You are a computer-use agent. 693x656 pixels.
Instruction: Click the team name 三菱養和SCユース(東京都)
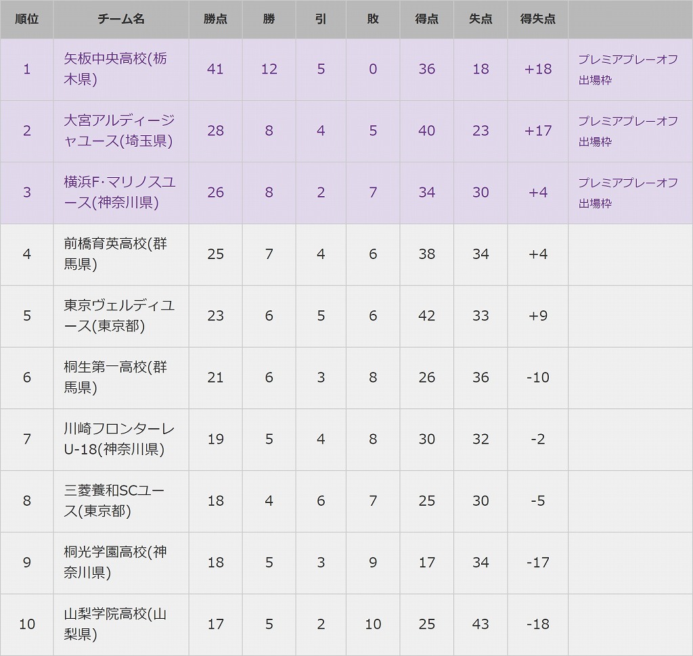114,500
